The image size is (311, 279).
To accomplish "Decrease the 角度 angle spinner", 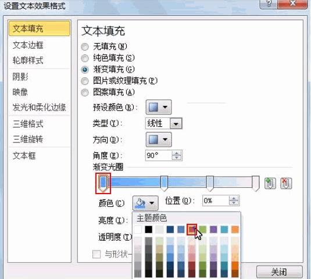I will point(177,158).
